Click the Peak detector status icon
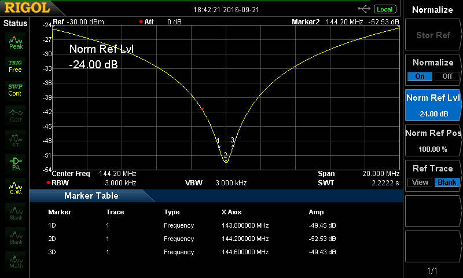Image resolution: width=463 pixels, height=278 pixels. click(x=16, y=42)
